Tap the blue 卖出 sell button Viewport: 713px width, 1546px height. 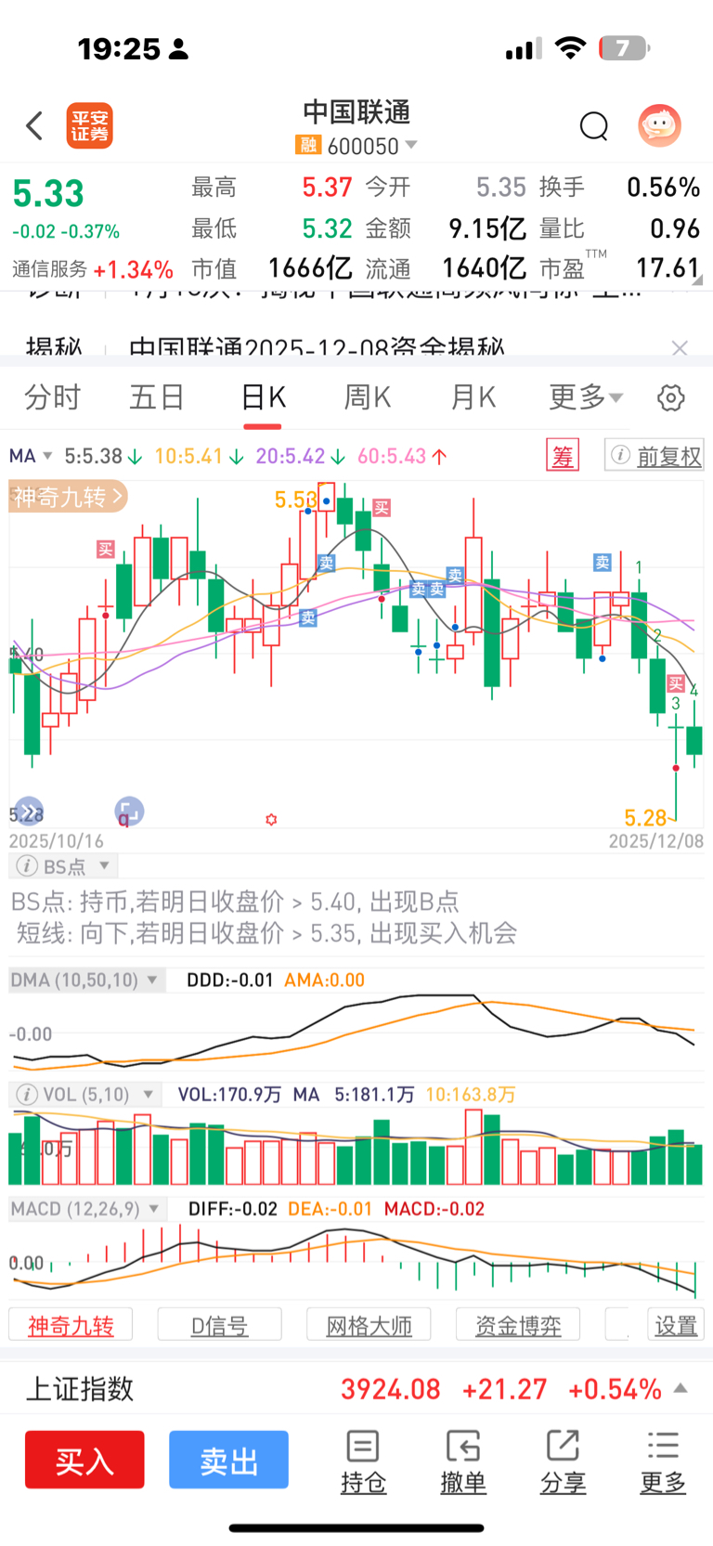pyautogui.click(x=228, y=1461)
